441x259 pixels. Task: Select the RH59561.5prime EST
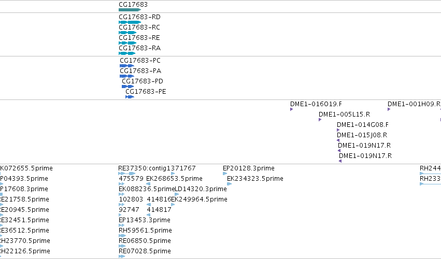(122, 236)
